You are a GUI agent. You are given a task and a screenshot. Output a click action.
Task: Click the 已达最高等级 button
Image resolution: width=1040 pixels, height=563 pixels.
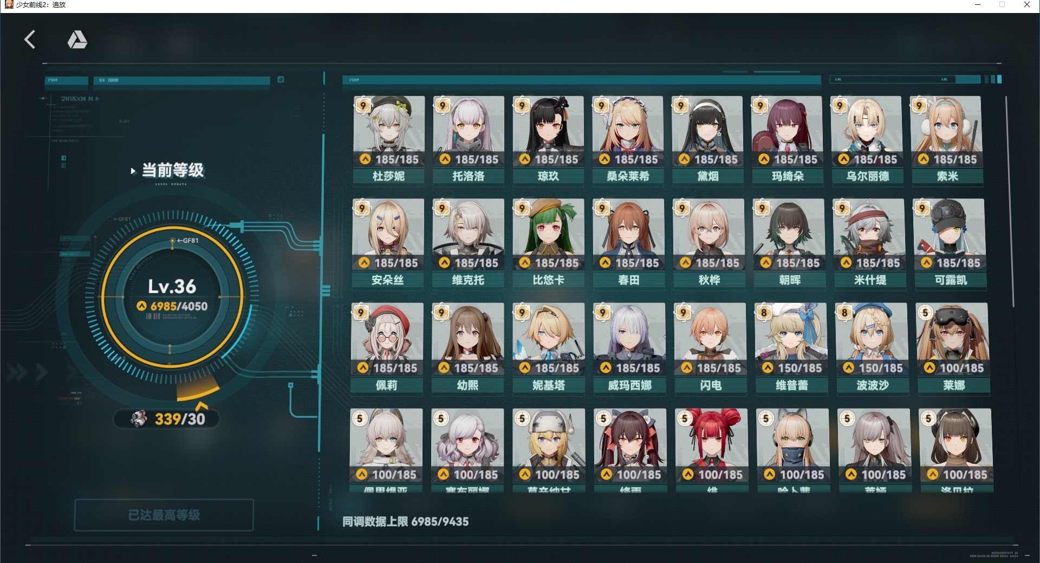tap(164, 515)
